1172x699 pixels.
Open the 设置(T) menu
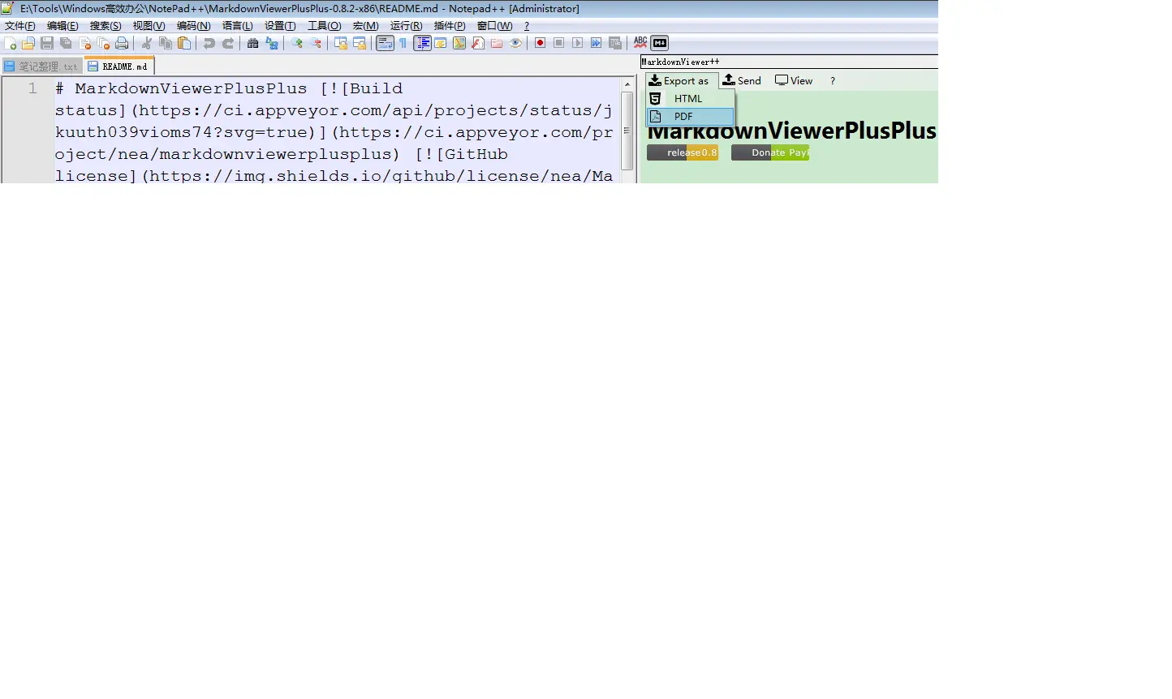point(280,26)
